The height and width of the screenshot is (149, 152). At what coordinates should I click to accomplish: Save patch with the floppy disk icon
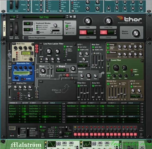(x=74, y=17)
